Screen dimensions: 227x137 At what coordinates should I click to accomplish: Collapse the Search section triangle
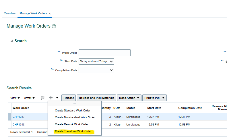click(11, 41)
